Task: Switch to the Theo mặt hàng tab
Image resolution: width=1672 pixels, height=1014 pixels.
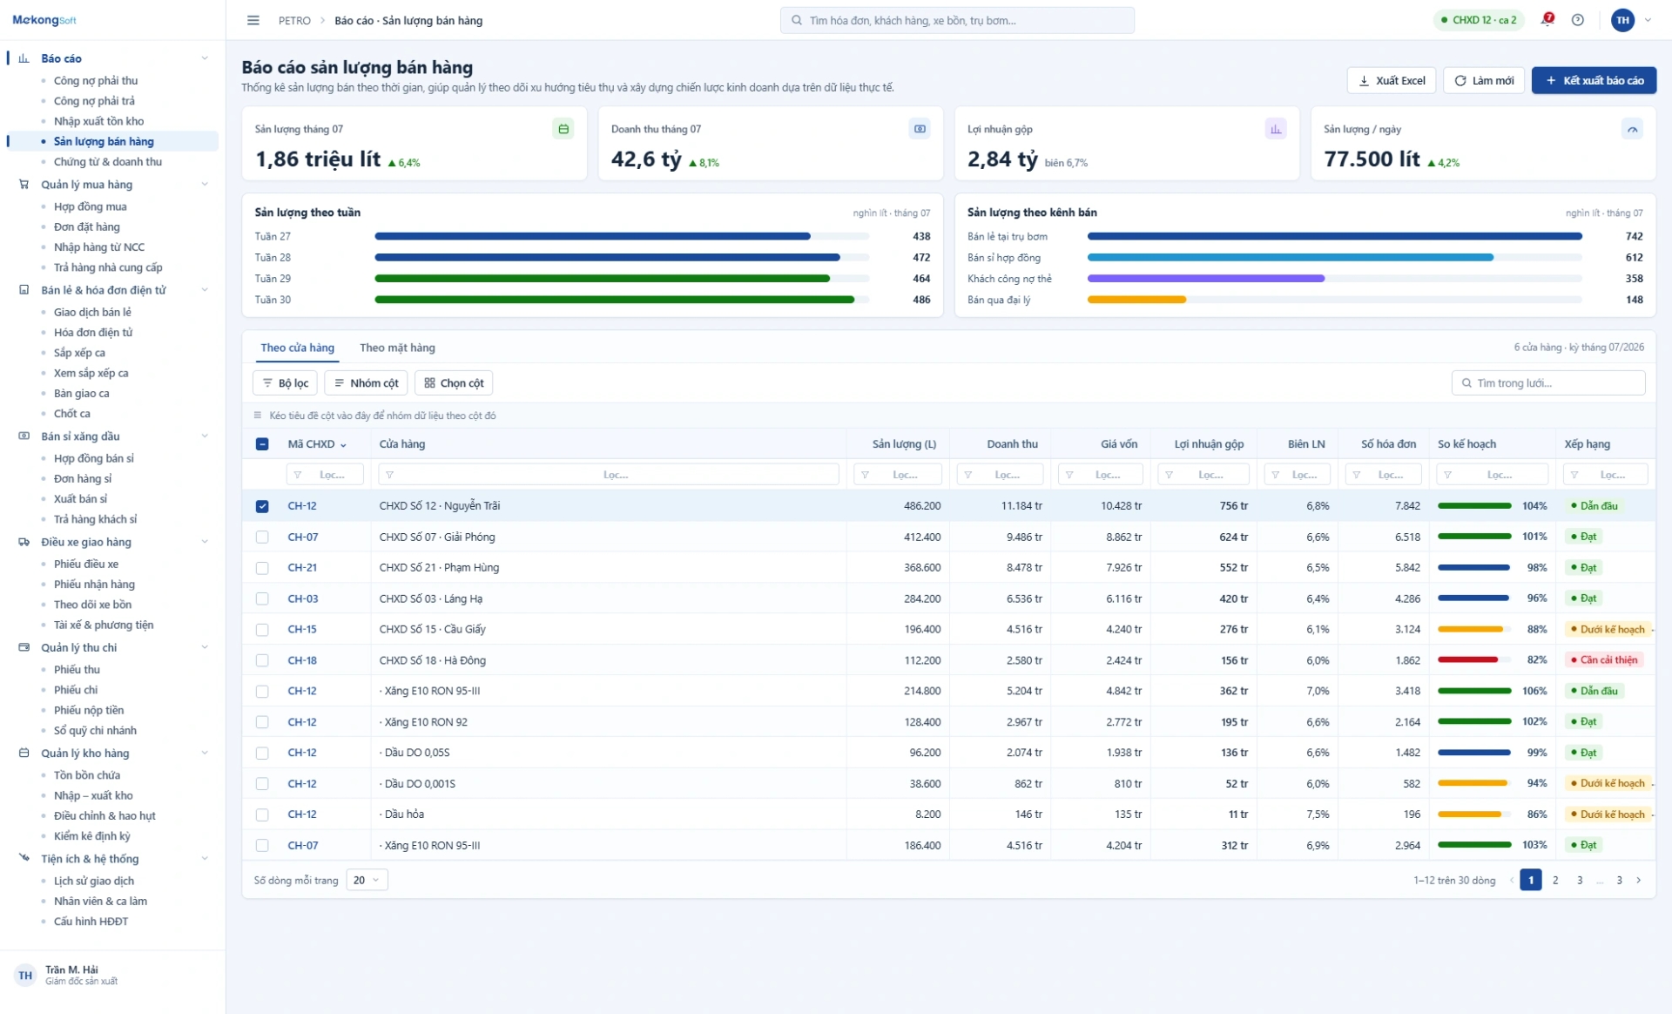Action: click(x=397, y=348)
